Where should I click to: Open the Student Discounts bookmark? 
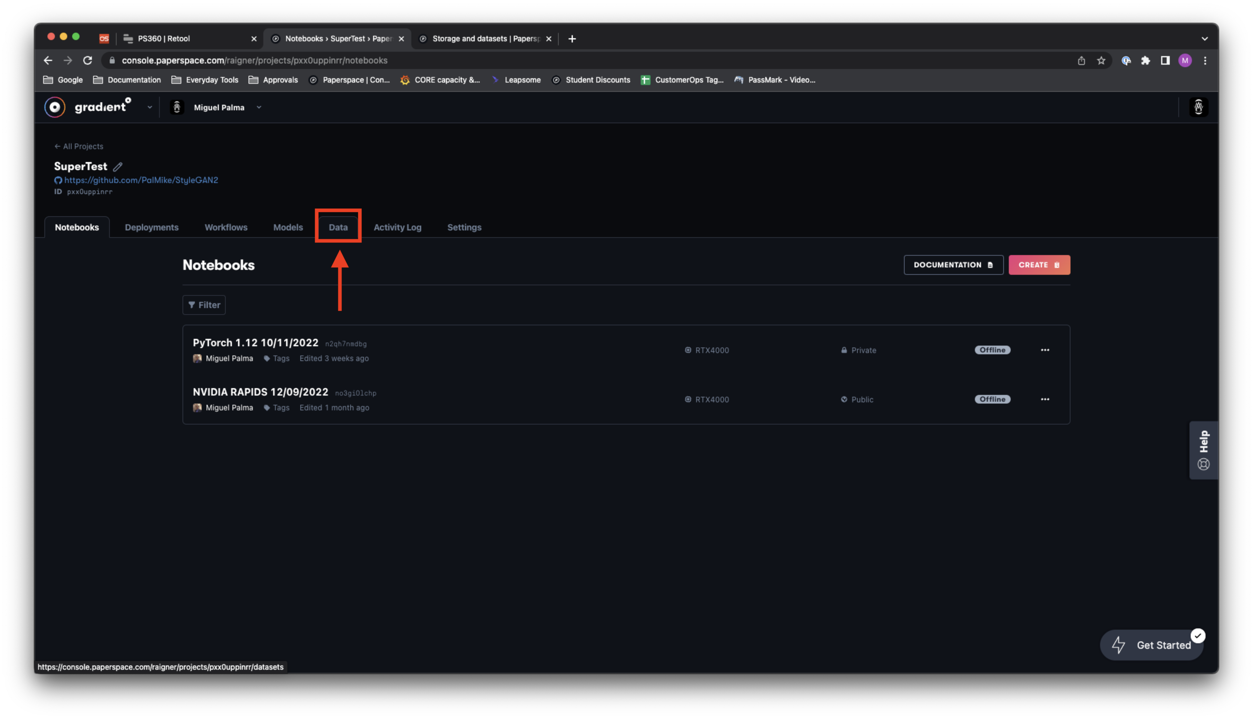591,80
